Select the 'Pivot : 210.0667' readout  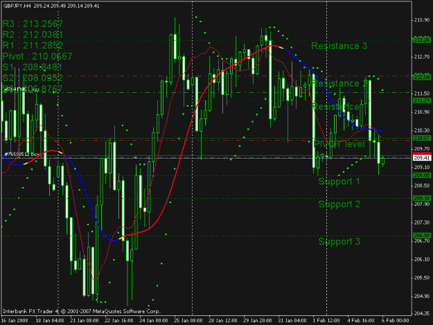pyautogui.click(x=37, y=56)
